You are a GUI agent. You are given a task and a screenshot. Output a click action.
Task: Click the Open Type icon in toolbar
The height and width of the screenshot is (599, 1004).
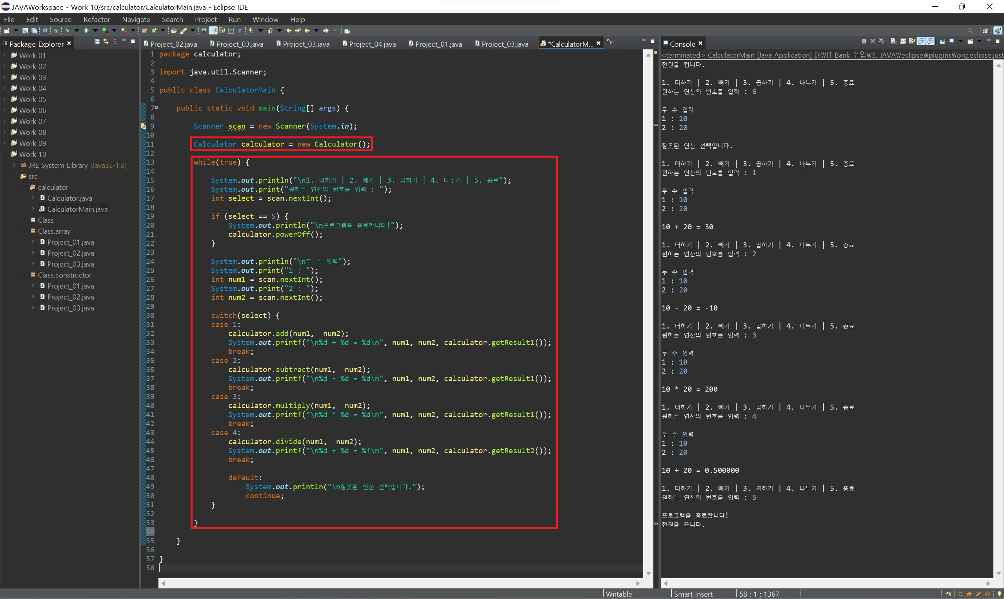click(x=174, y=31)
